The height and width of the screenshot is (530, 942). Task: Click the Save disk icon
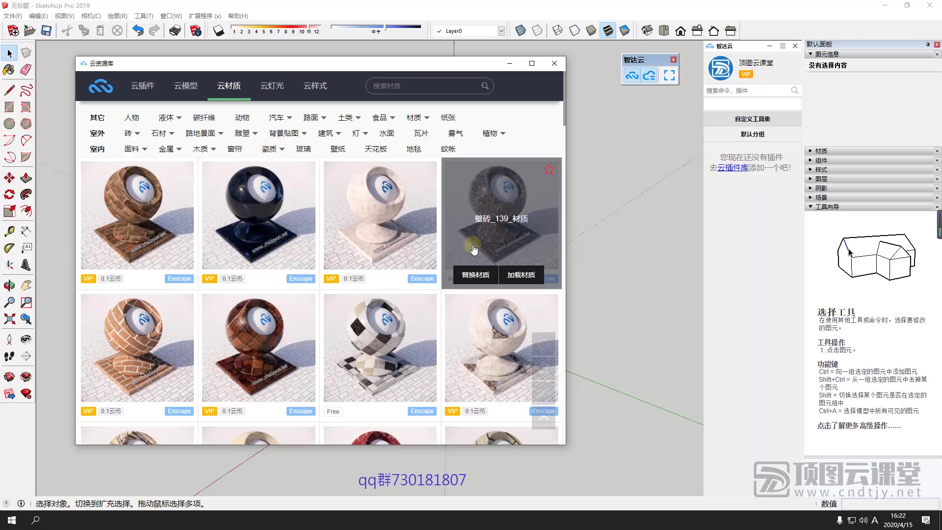(46, 31)
